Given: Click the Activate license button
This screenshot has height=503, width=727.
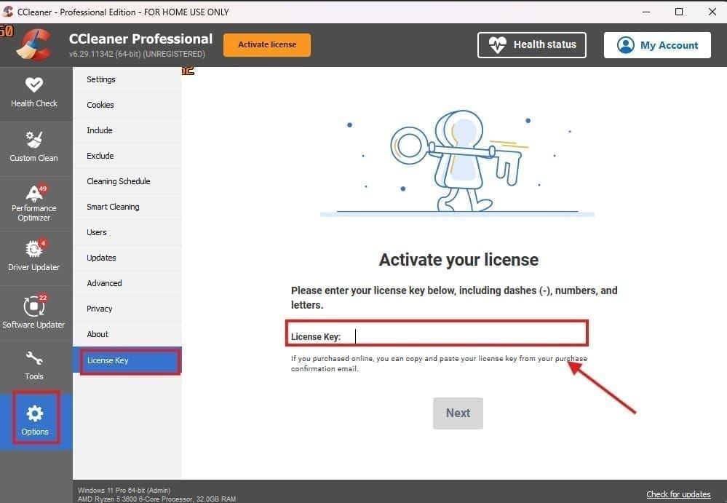Looking at the screenshot, I should coord(267,44).
